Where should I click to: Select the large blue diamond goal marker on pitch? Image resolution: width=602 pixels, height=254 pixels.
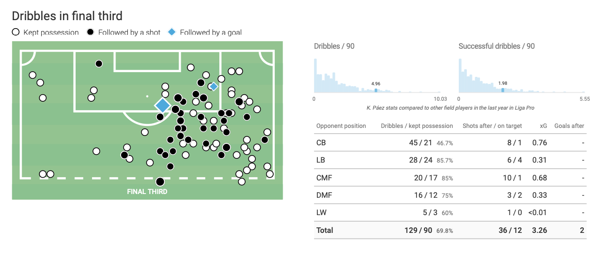pyautogui.click(x=162, y=105)
